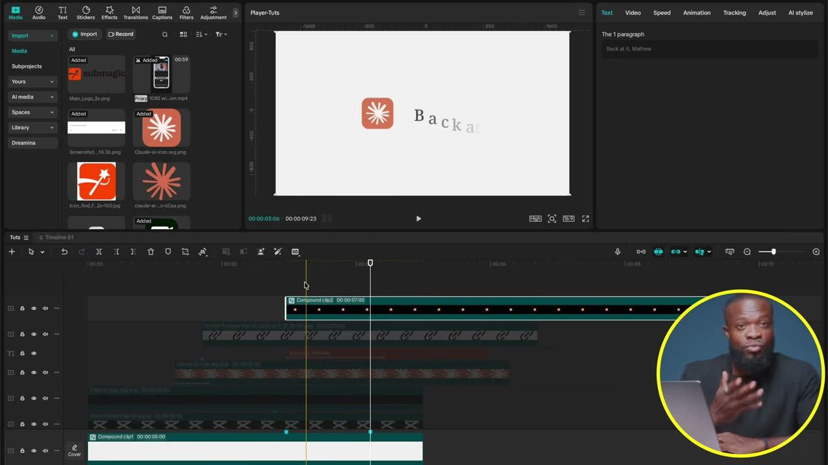
Task: Lock the Compound clip1 main track
Action: (x=22, y=451)
